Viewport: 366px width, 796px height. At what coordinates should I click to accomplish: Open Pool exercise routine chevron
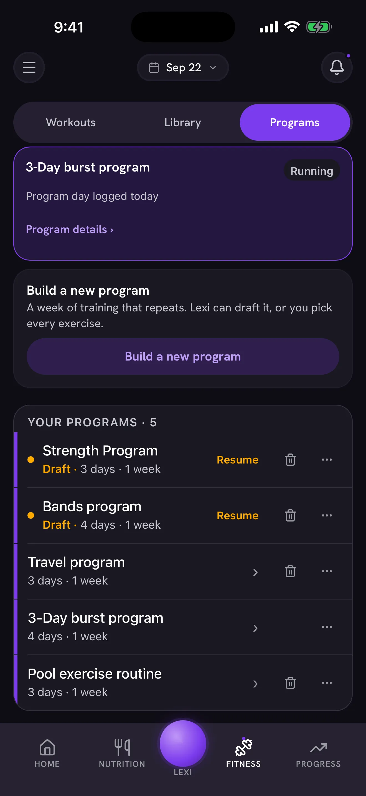[x=255, y=684]
